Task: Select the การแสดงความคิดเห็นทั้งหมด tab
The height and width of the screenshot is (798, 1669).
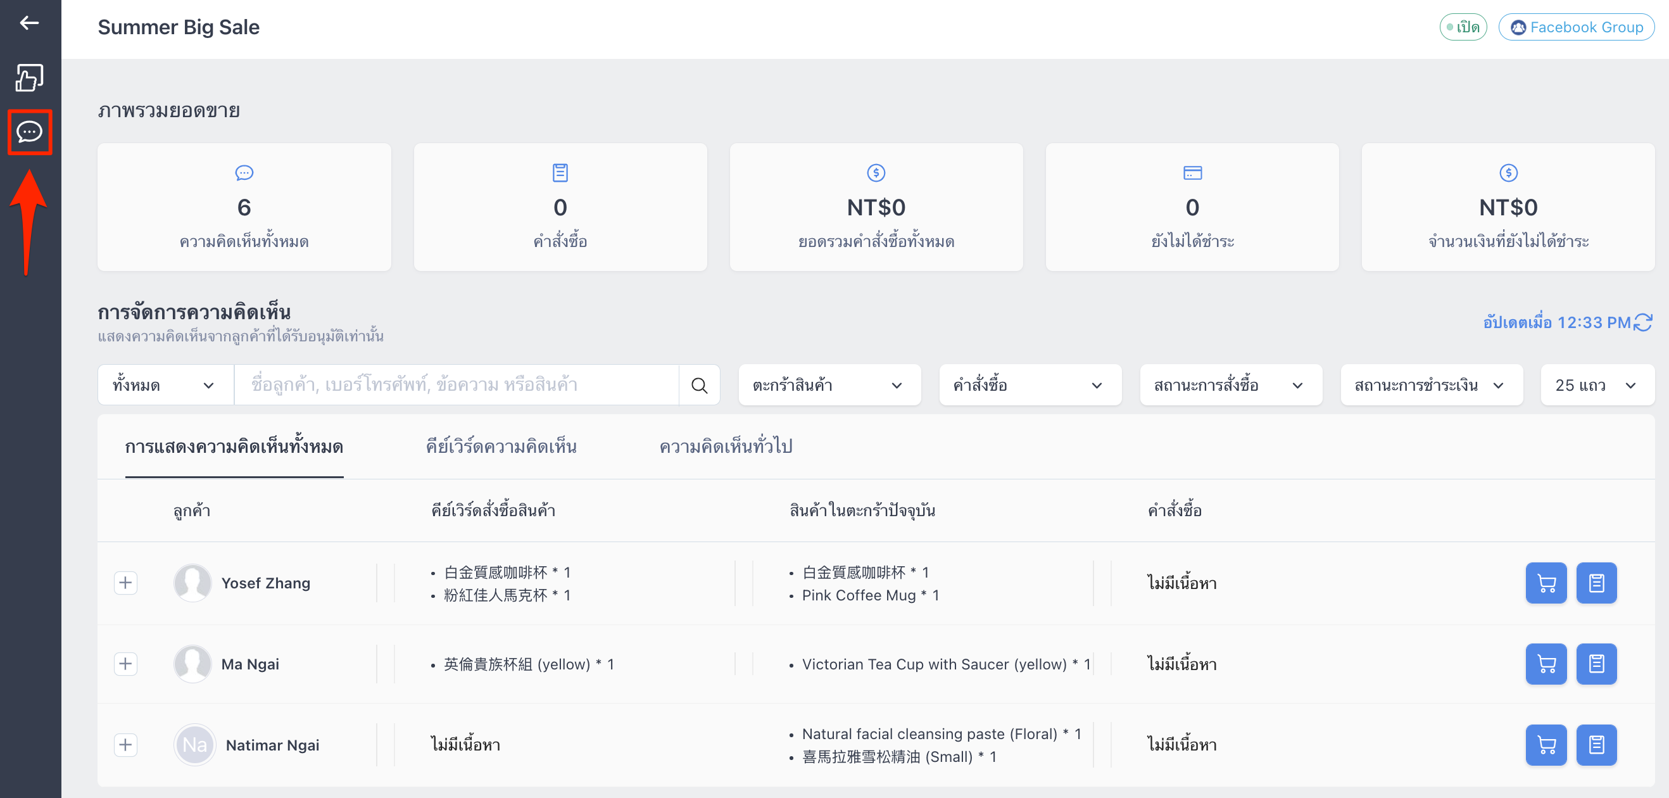Action: 234,446
